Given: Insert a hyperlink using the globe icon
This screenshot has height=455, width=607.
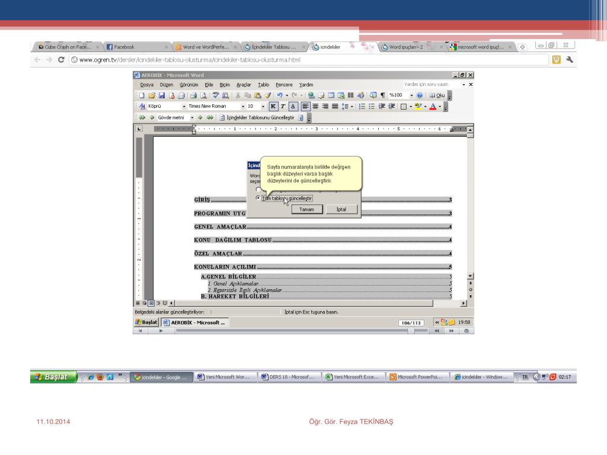Looking at the screenshot, I should [311, 95].
